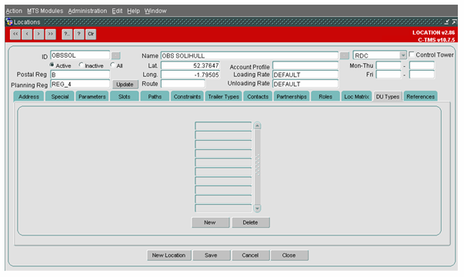Go to first record with << button
This screenshot has height=277, width=464.
pos(15,35)
